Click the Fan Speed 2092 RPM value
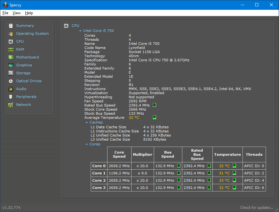Image resolution: width=279 pixels, height=212 pixels. [138, 101]
